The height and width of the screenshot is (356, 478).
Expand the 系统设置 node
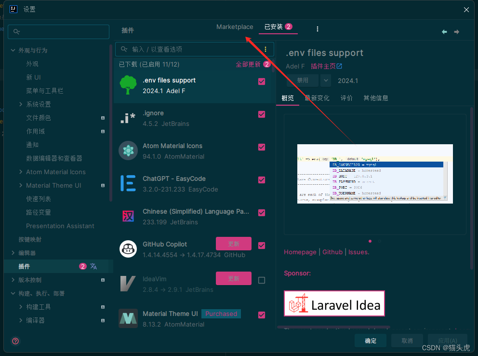click(21, 104)
